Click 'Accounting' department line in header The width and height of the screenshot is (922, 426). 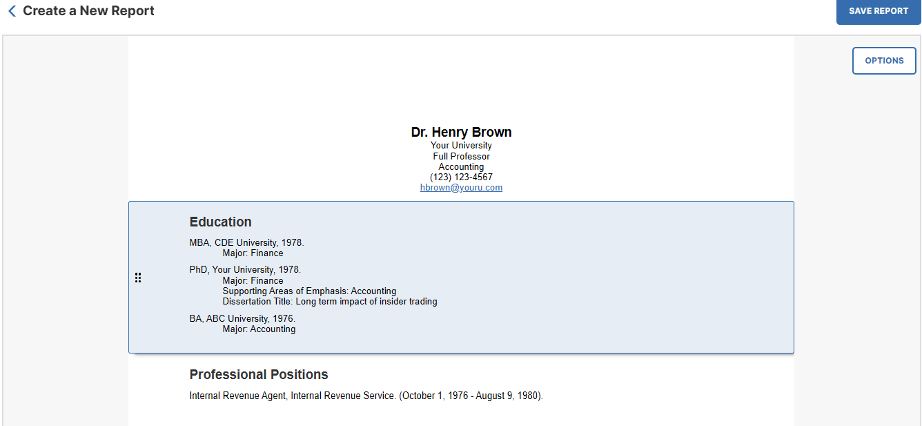coord(461,167)
